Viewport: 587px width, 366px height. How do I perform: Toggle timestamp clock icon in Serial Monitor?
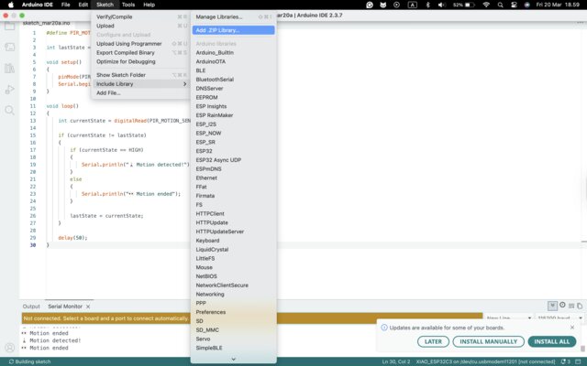(x=562, y=305)
